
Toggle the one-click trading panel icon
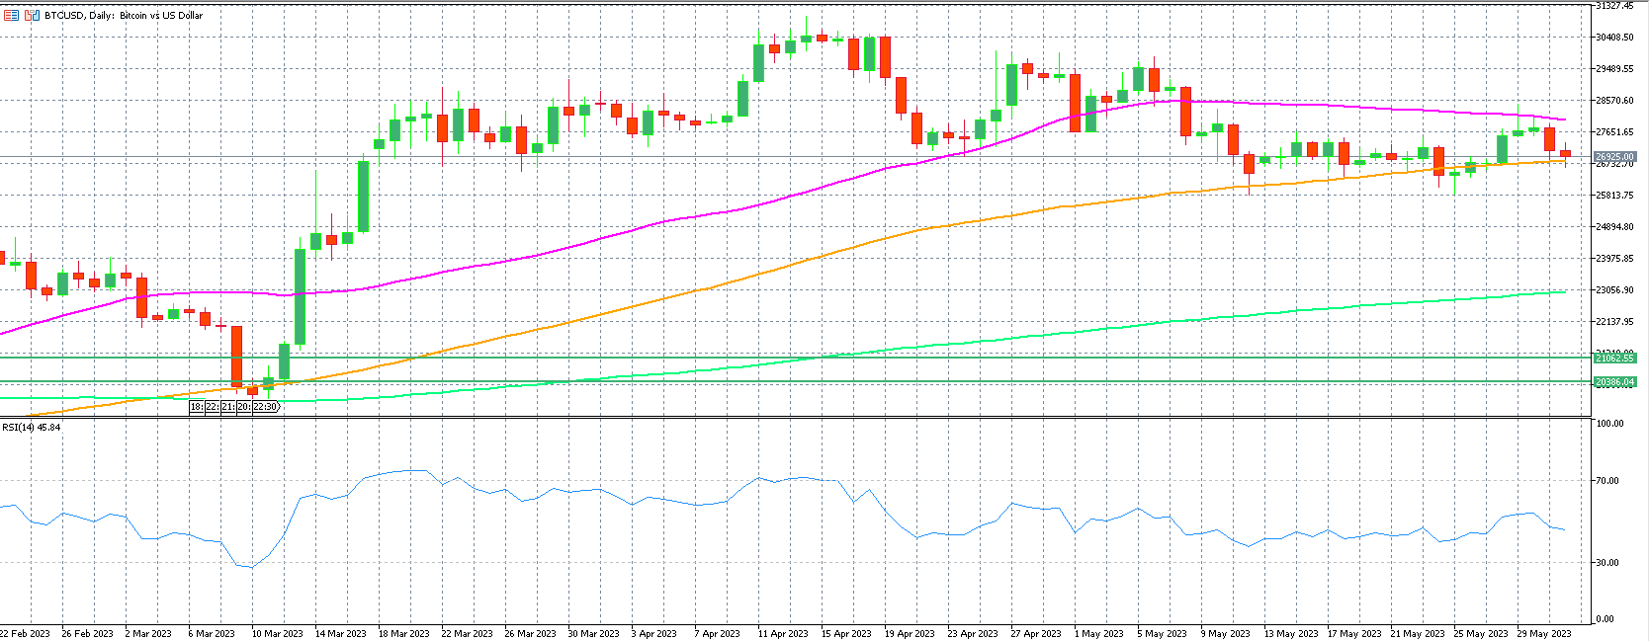[x=32, y=15]
